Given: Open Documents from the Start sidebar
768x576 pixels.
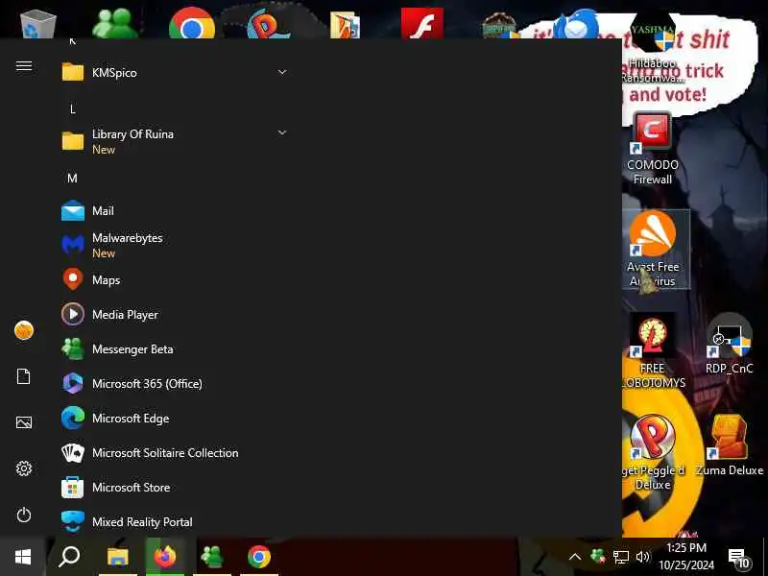Looking at the screenshot, I should (x=23, y=376).
